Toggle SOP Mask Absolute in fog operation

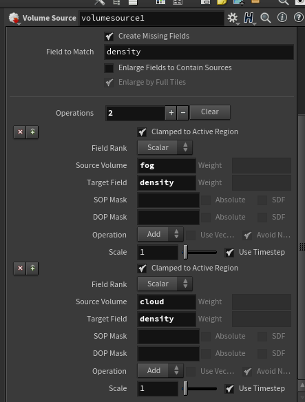coord(206,200)
